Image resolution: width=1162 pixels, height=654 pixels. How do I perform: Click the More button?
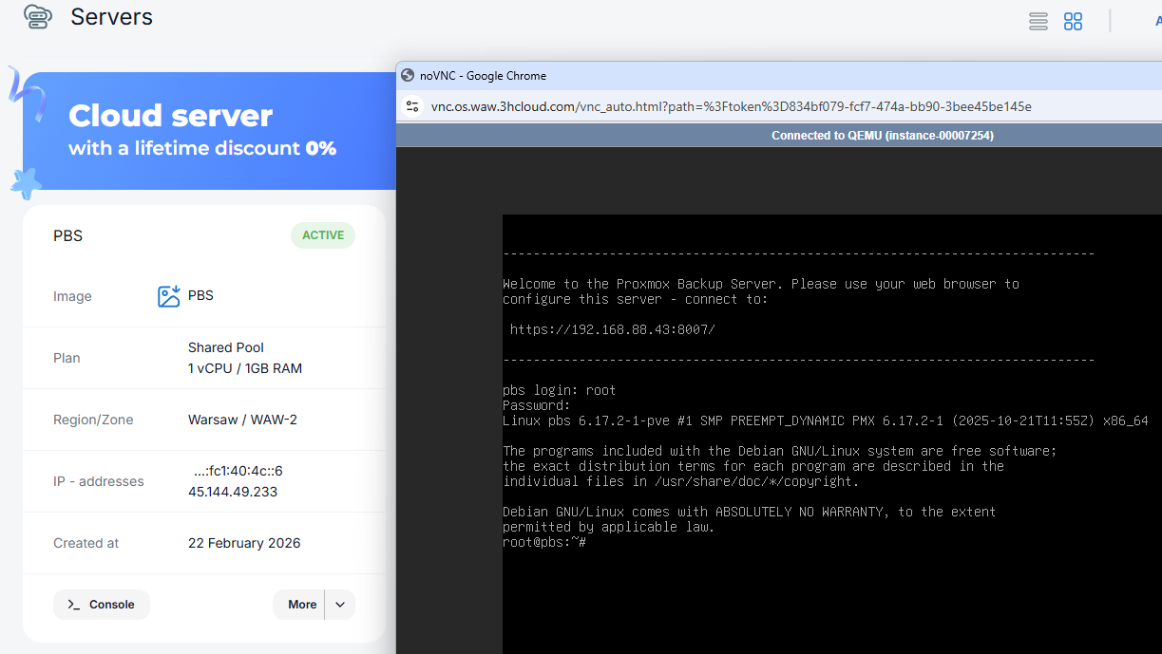click(x=301, y=604)
